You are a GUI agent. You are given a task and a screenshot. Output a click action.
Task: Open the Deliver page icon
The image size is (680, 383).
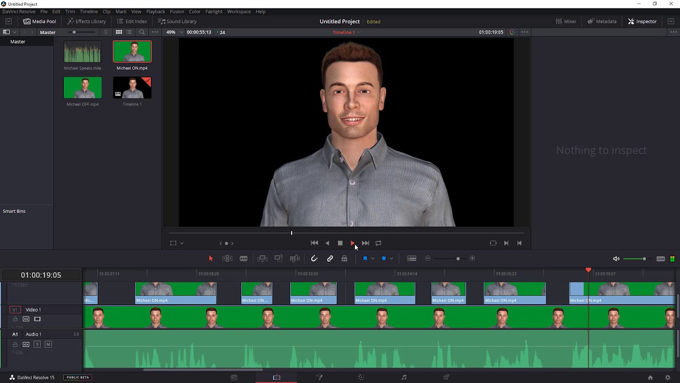(x=446, y=377)
